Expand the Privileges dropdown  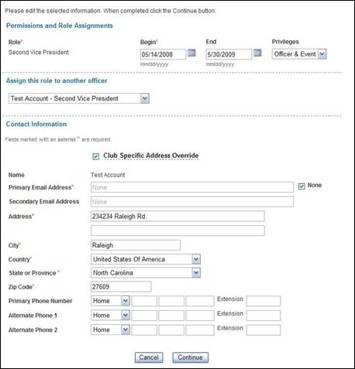pos(299,54)
